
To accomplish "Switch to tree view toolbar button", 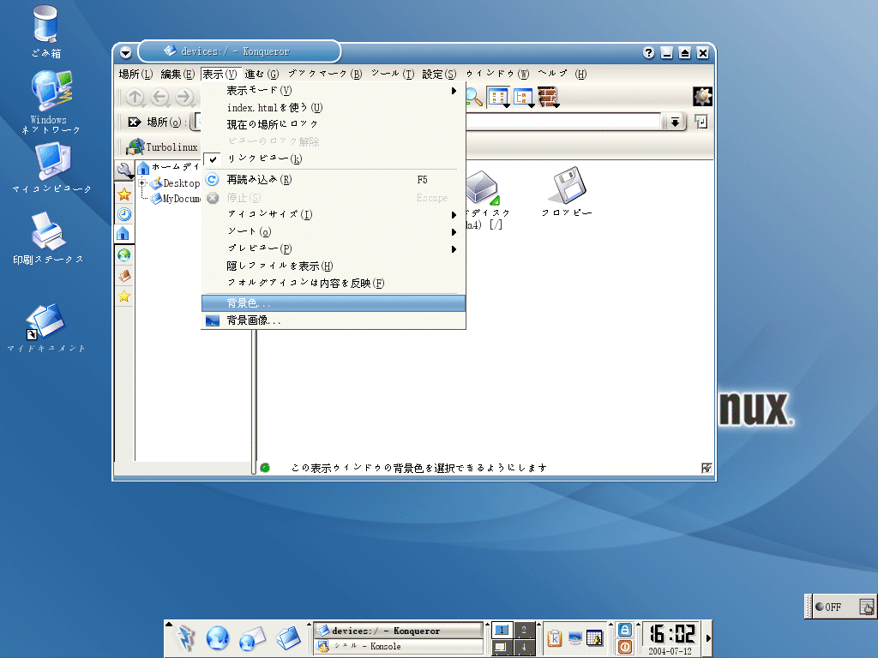I will point(523,98).
